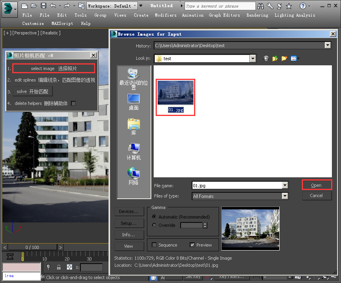Toggle selection lock icon in status bar

point(59,267)
